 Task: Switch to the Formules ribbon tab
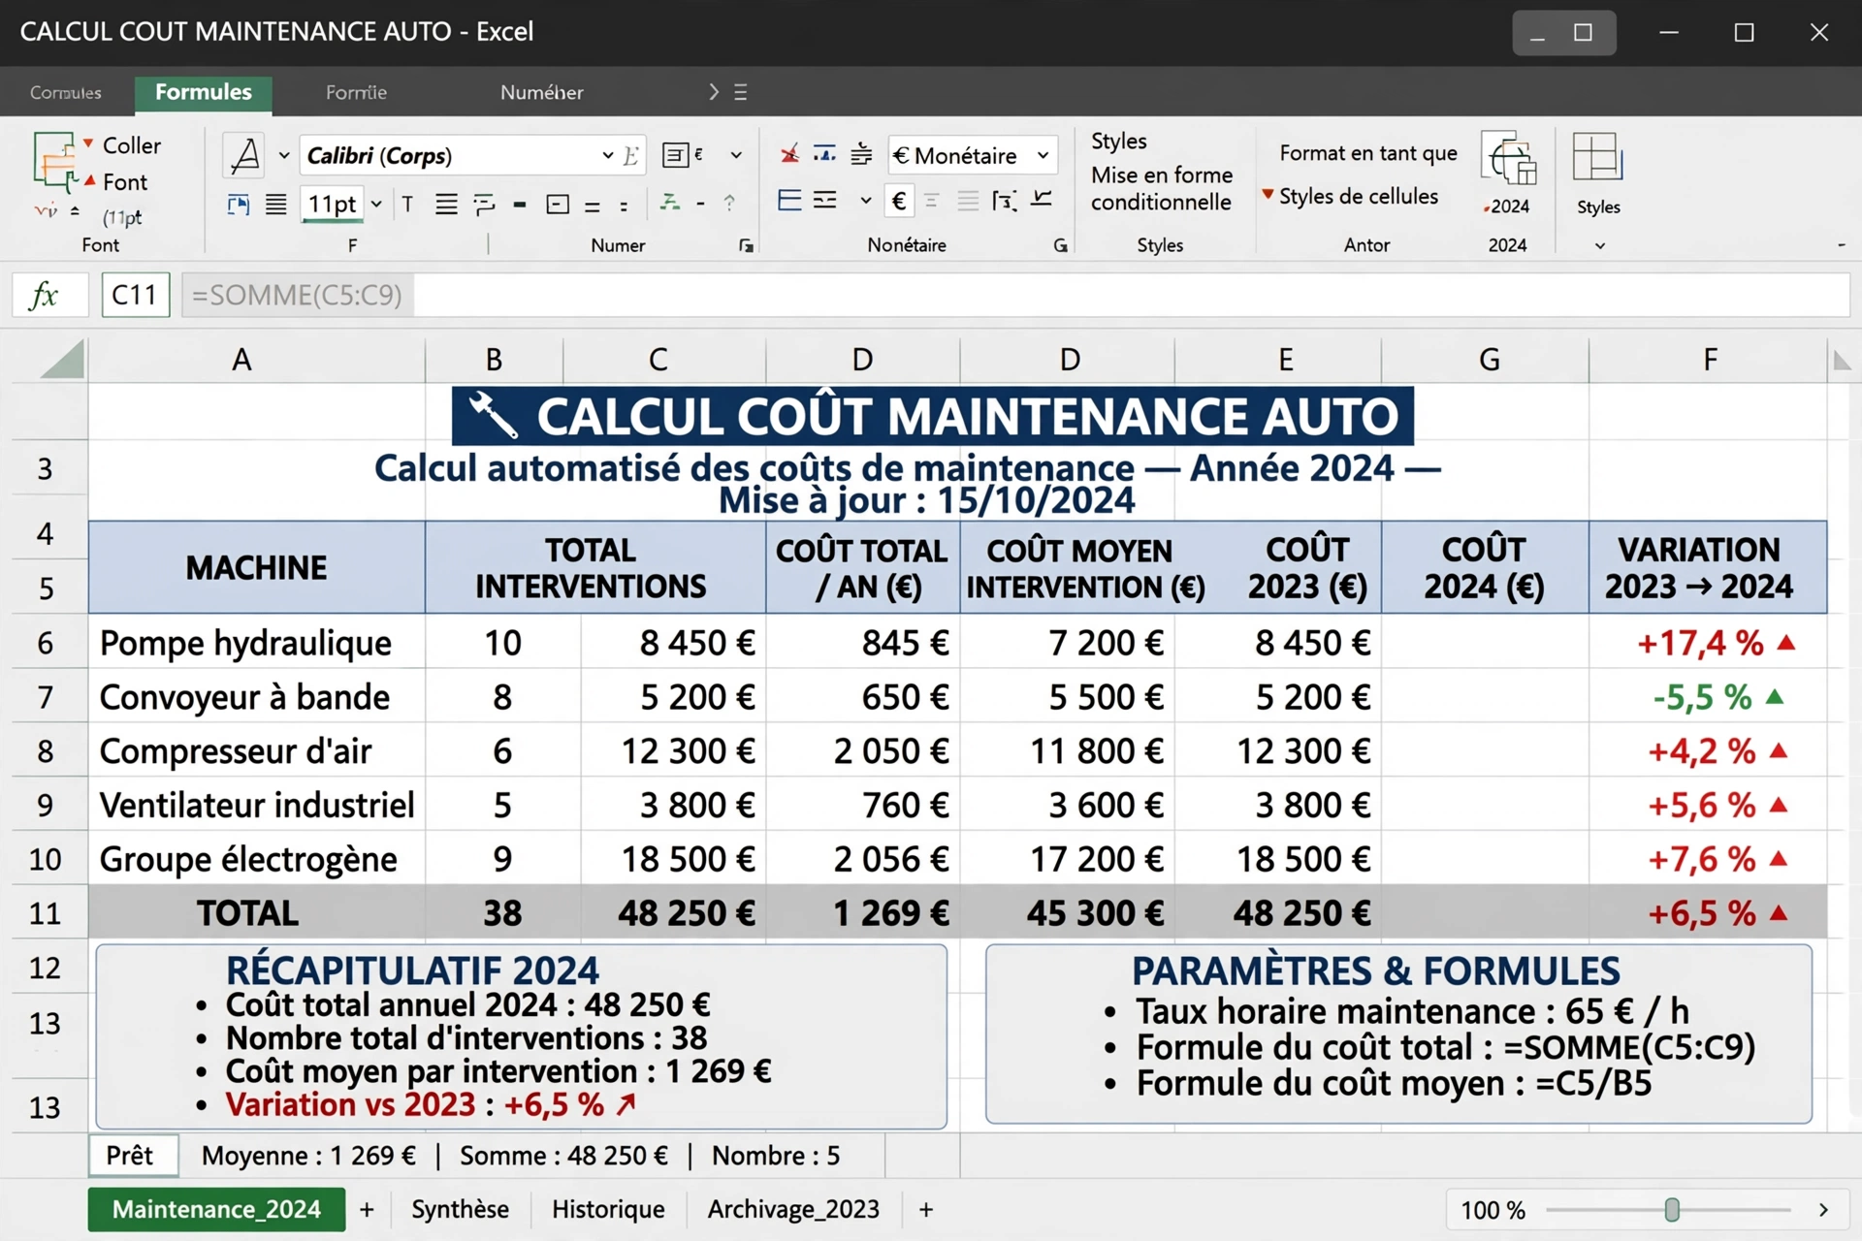click(x=204, y=92)
